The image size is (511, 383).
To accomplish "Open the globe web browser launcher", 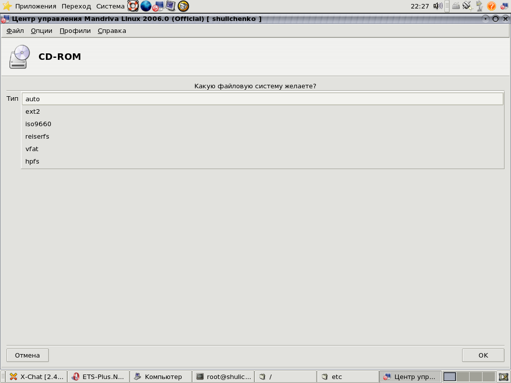I will click(146, 6).
